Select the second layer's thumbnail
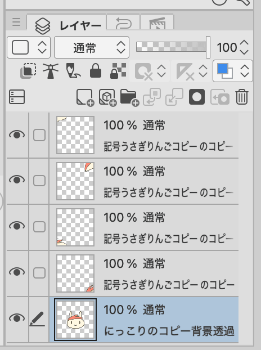 coord(75,181)
